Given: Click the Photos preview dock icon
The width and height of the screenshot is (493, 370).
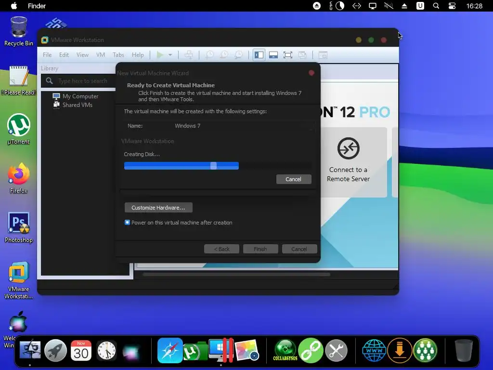Looking at the screenshot, I should 247,350.
